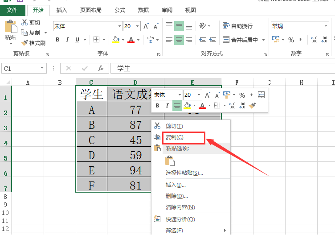Open the ribbon font name dropdown

point(119,26)
